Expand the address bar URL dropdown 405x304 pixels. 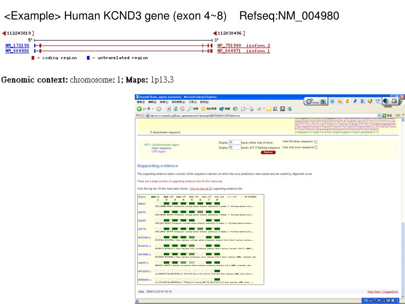point(379,115)
